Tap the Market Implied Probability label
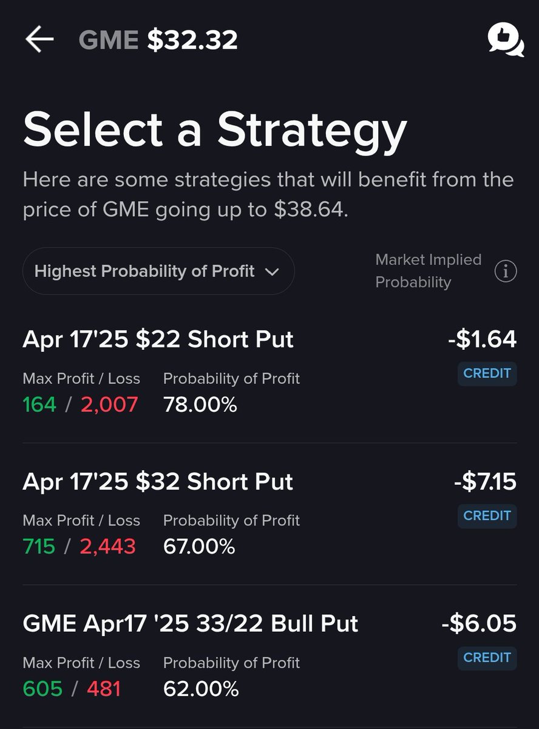 pos(429,271)
